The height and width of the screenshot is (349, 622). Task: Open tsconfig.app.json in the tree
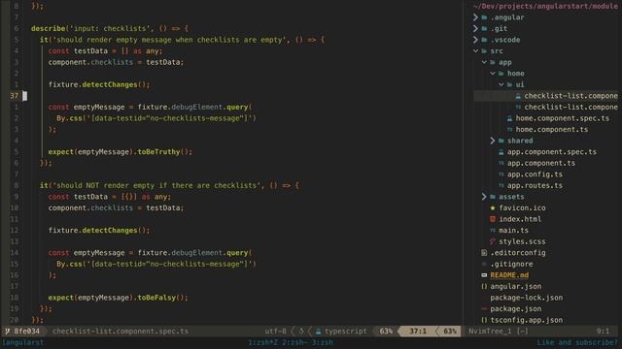pos(527,320)
